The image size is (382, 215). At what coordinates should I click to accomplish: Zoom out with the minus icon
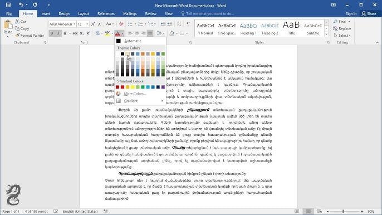tap(327, 211)
